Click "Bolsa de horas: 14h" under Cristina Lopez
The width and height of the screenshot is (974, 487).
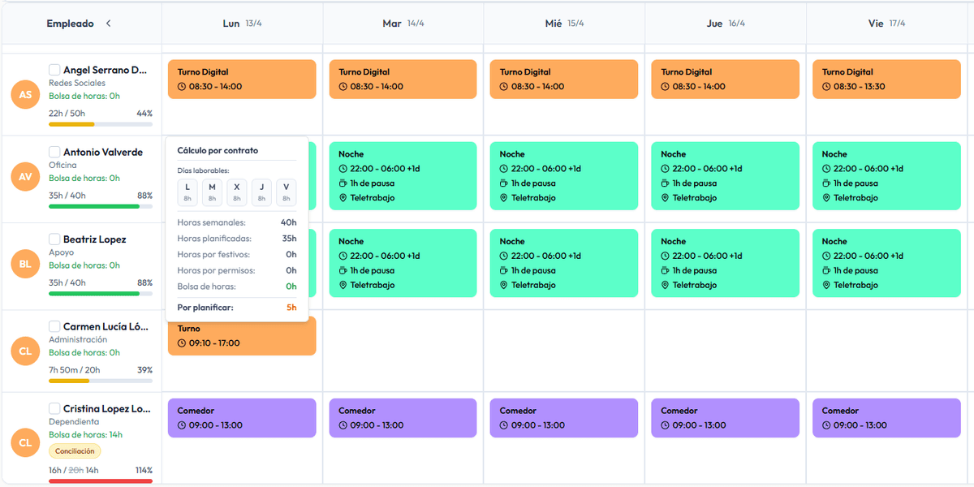click(x=85, y=435)
